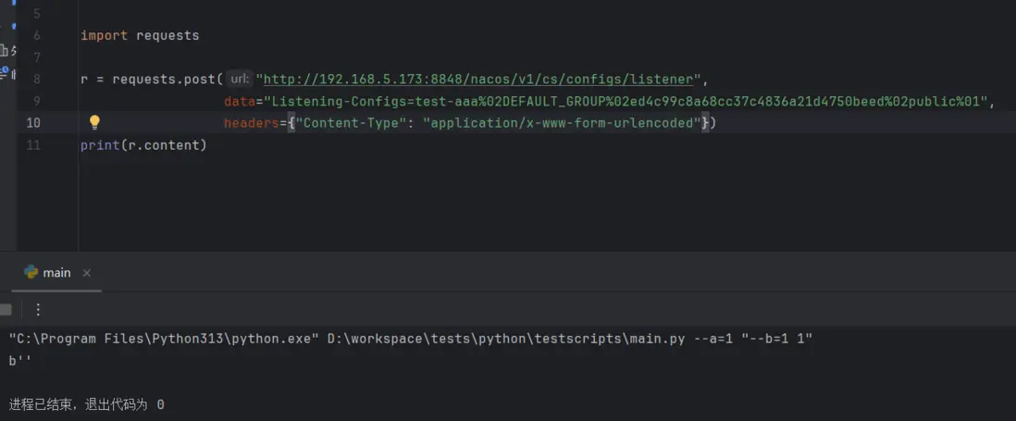This screenshot has height=421, width=1016.
Task: Click the stop button in run toolbar
Action: [6, 310]
